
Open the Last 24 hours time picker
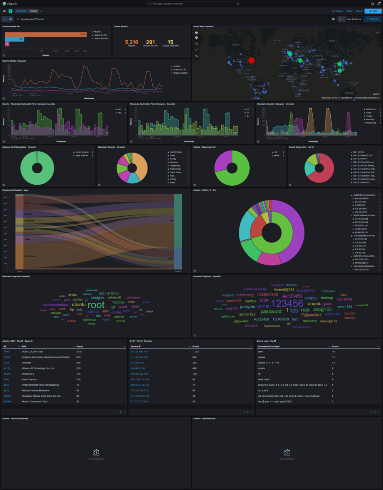pyautogui.click(x=354, y=19)
